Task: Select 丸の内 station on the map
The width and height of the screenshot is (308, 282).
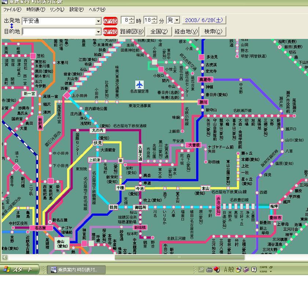Action: pos(98,130)
